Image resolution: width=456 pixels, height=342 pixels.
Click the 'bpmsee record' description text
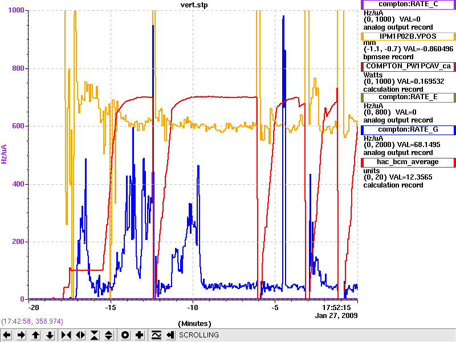pos(388,57)
